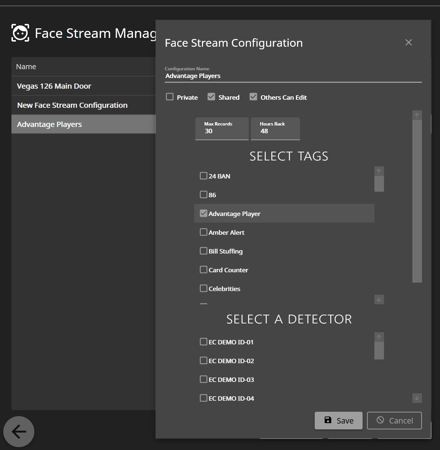Image resolution: width=440 pixels, height=450 pixels.
Task: Uncheck the Shared option
Action: tap(211, 96)
